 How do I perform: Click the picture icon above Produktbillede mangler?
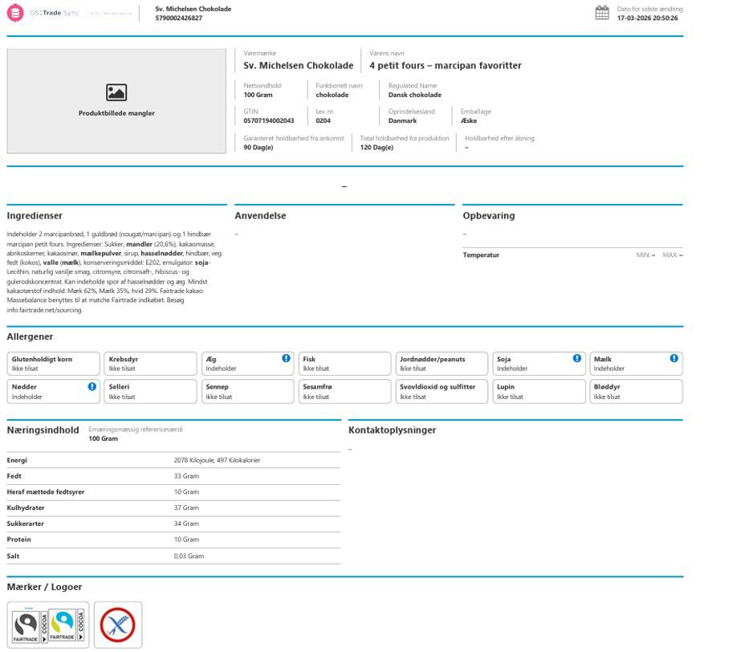[x=116, y=92]
